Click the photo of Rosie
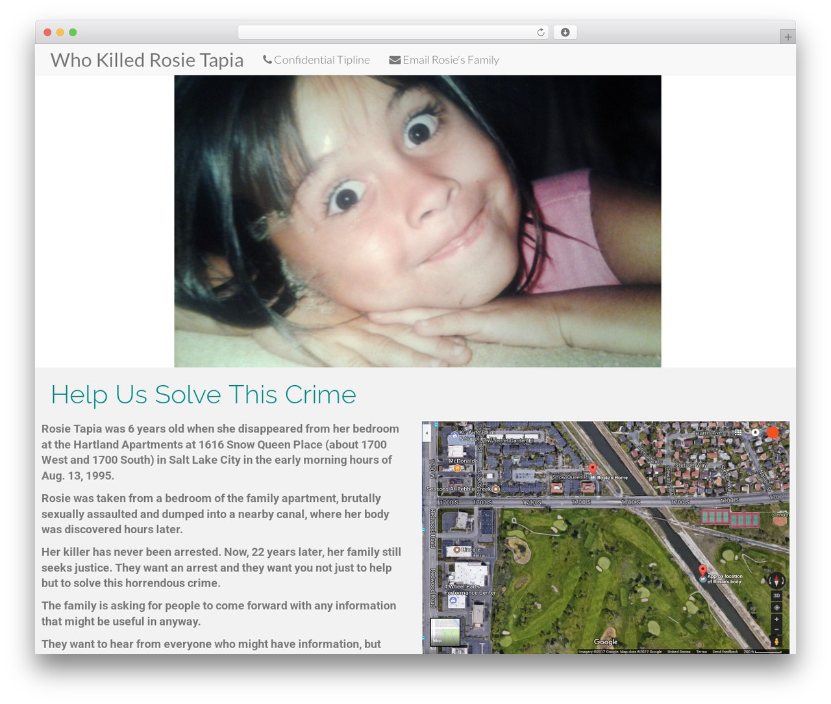The height and width of the screenshot is (704, 831). click(x=417, y=221)
